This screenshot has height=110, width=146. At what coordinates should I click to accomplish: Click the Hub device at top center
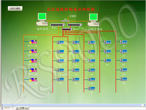(x=65, y=21)
